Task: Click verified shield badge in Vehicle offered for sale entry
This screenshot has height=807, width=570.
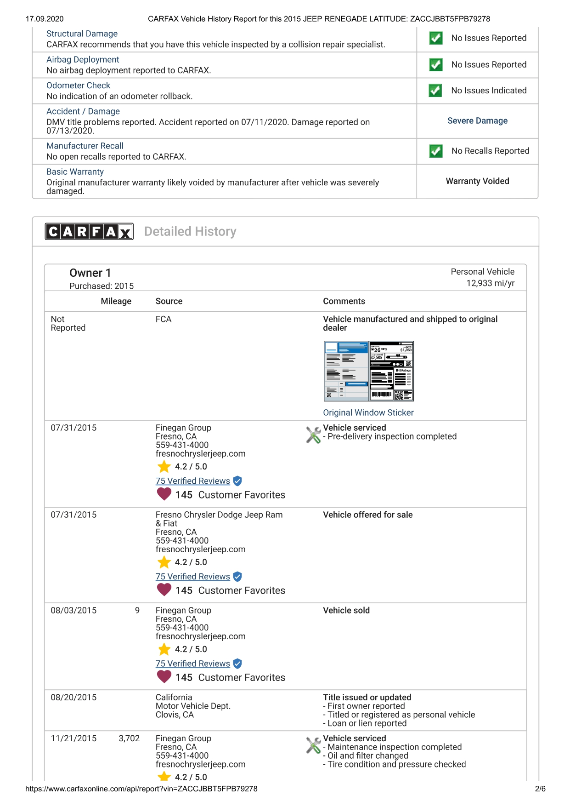Action: pos(237,577)
